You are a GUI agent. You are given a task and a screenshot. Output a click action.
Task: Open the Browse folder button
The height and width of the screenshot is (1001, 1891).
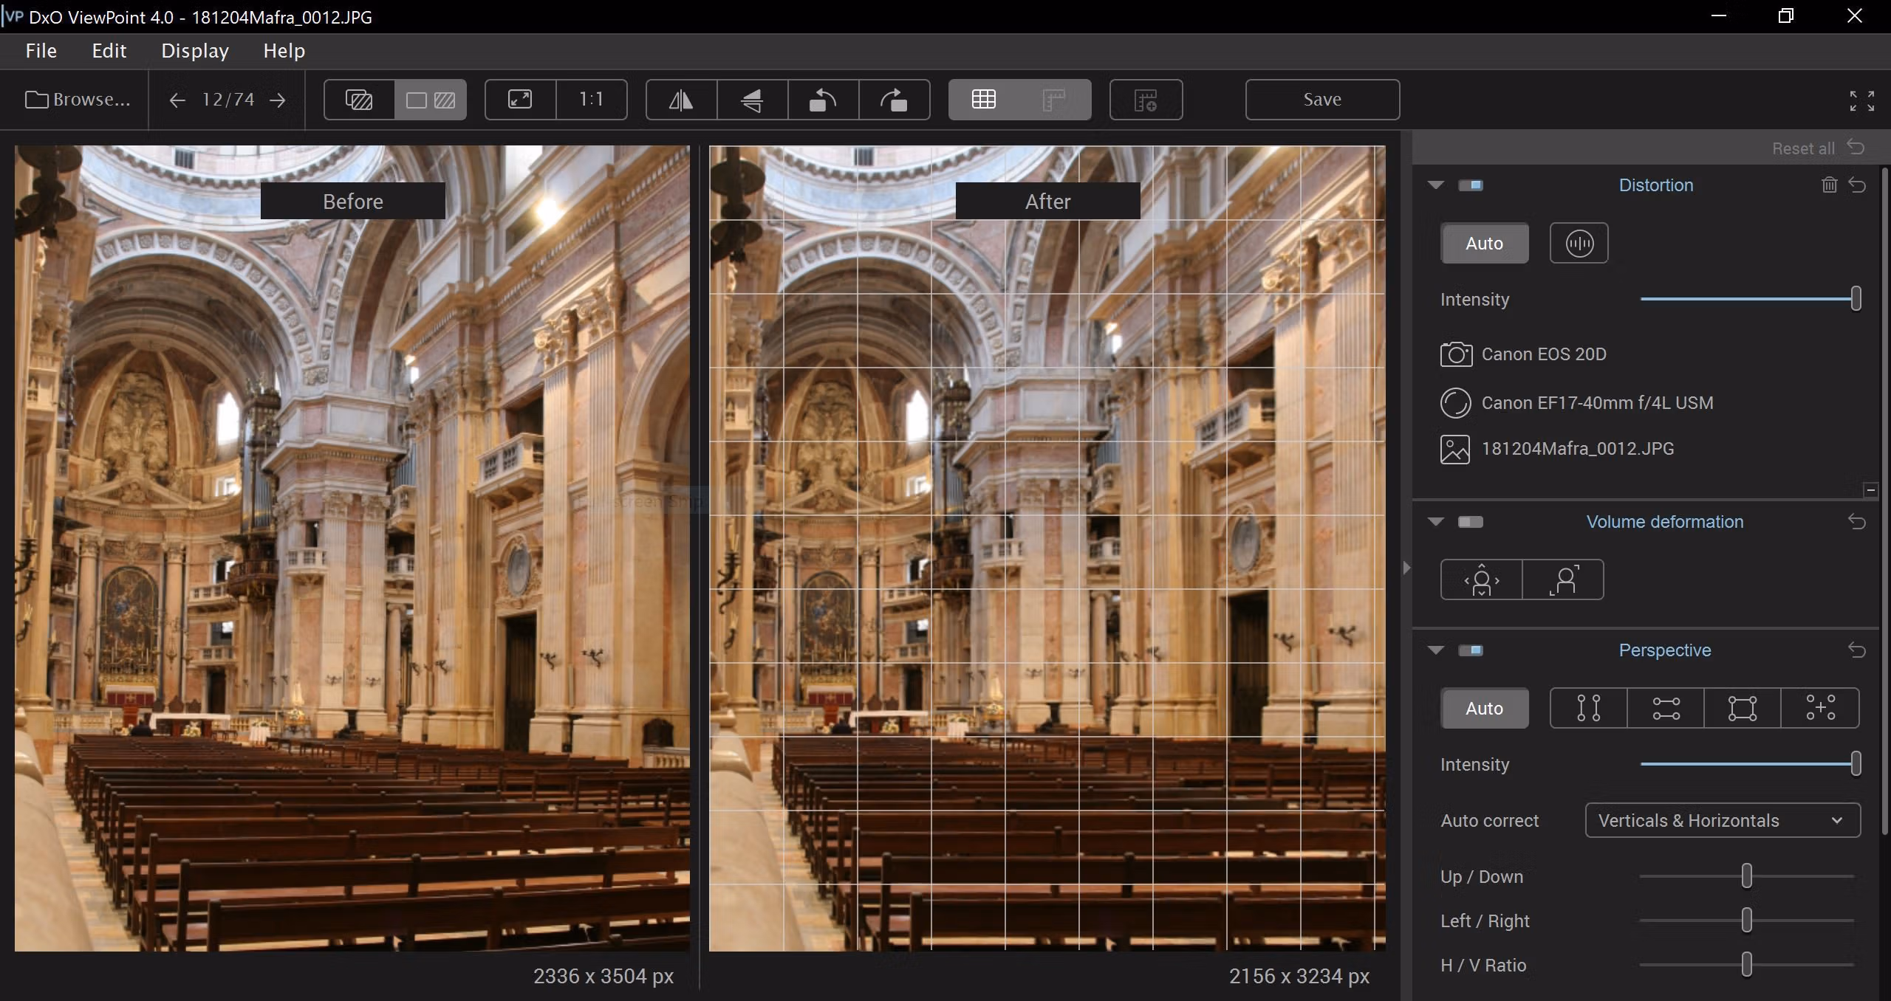click(x=78, y=100)
